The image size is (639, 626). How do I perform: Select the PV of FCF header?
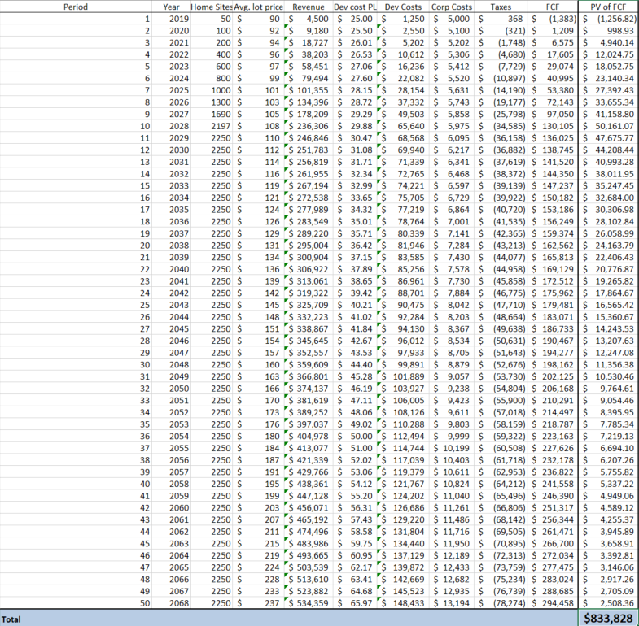(608, 7)
